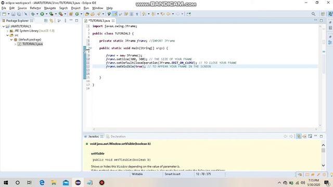The image size is (333, 187).
Task: Open the Run As dropdown arrow
Action: point(46,14)
